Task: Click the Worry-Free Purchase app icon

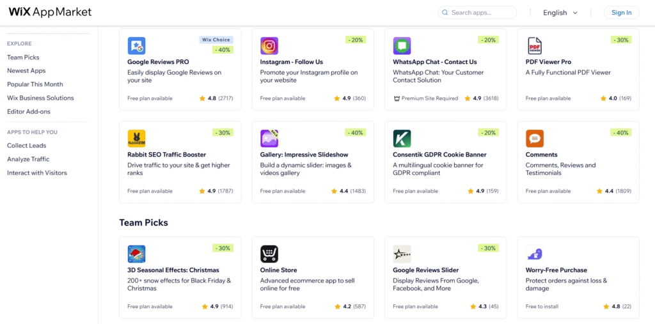Action: tap(535, 254)
